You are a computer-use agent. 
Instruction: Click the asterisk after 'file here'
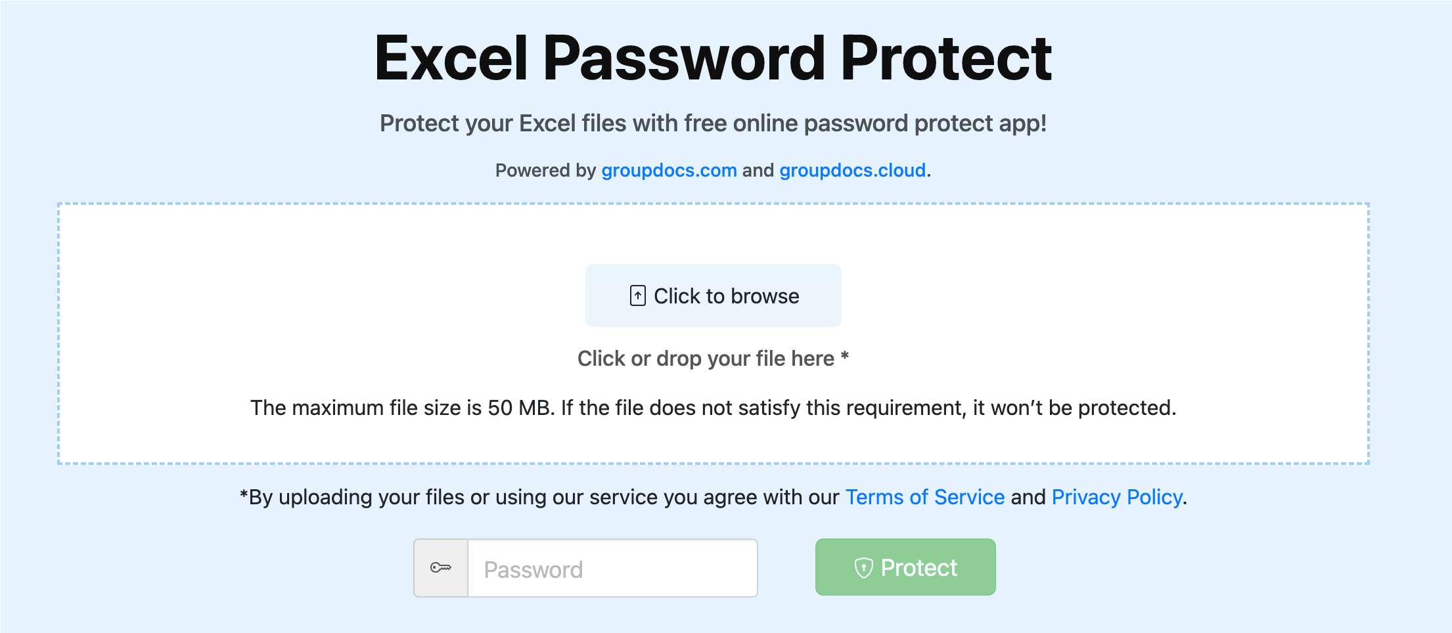pos(845,357)
